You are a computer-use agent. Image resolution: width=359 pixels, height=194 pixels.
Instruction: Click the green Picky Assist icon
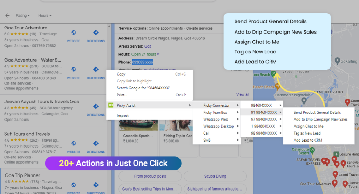[x=111, y=105]
